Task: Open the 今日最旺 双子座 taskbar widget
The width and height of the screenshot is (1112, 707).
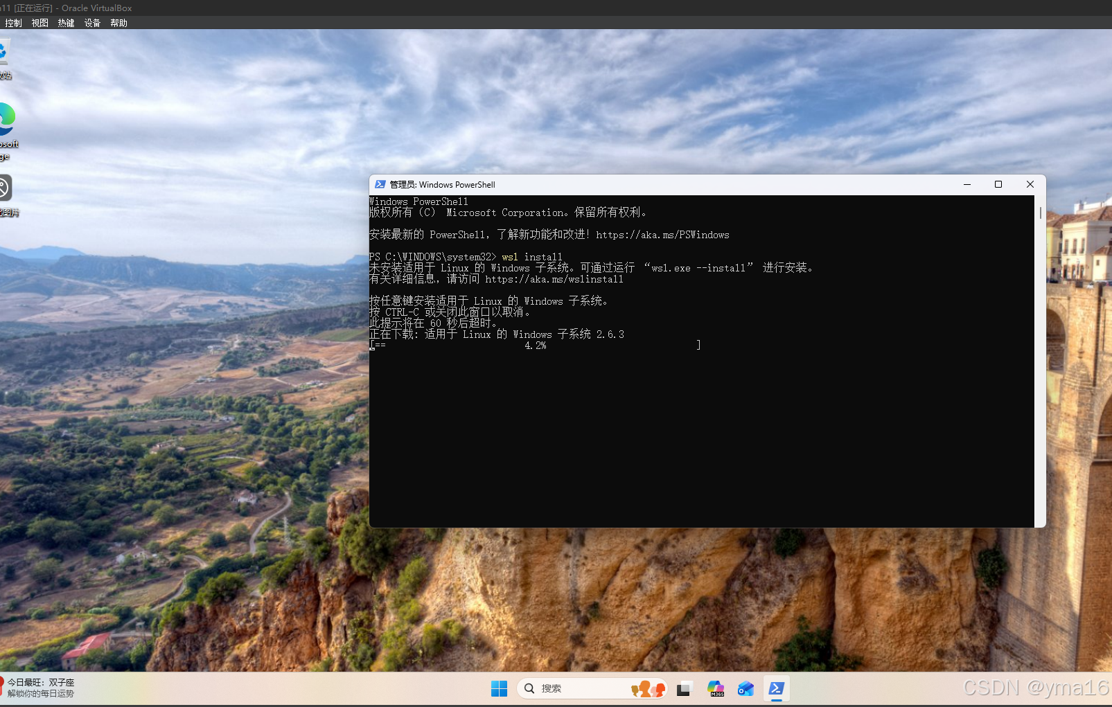Action: [x=39, y=688]
